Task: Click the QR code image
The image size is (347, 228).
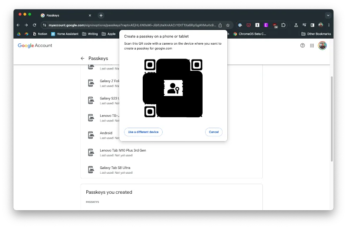Action: (x=173, y=88)
